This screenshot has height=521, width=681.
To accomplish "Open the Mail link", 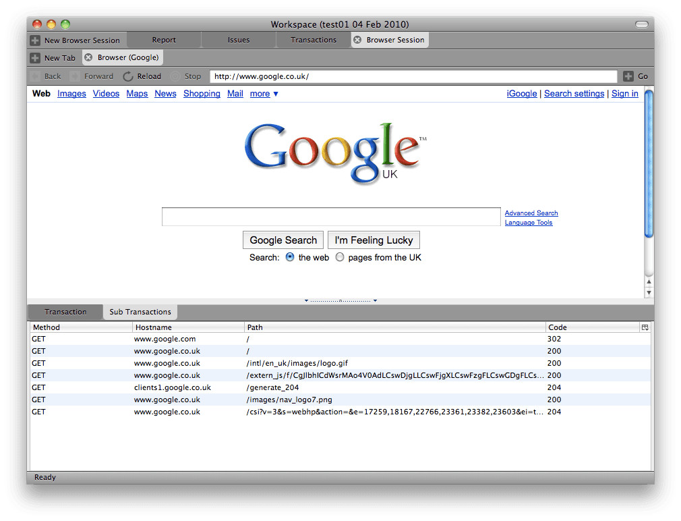I will click(235, 93).
